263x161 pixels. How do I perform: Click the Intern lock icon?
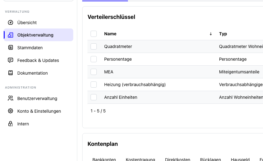click(11, 124)
